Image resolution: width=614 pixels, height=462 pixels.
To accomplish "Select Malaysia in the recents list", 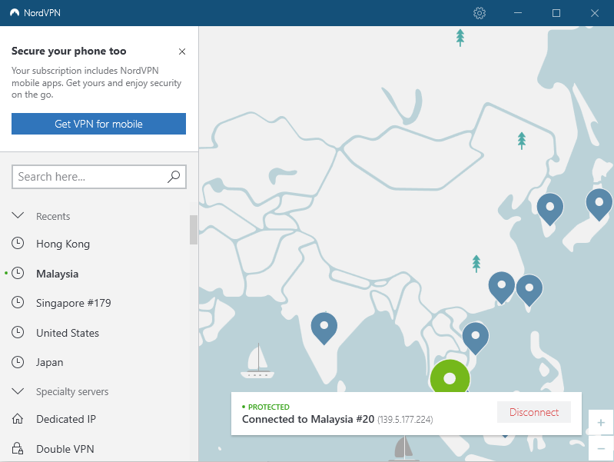I will [x=57, y=274].
